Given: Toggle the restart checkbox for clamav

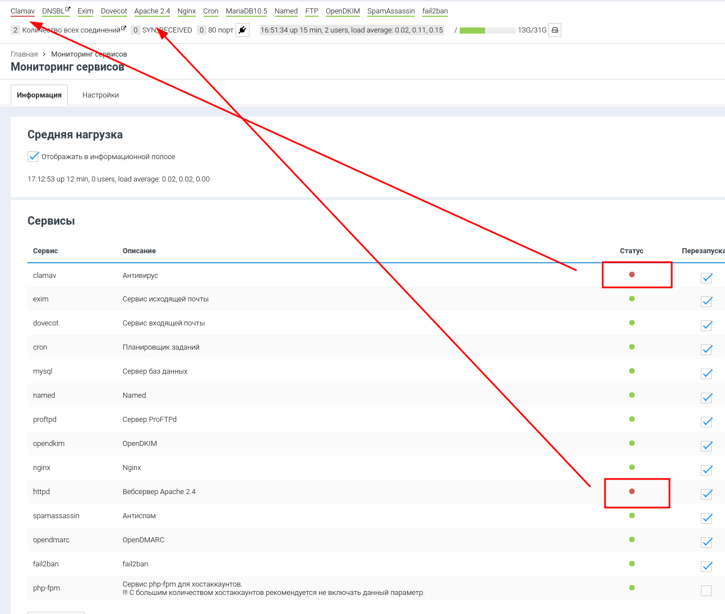Looking at the screenshot, I should click(x=706, y=278).
